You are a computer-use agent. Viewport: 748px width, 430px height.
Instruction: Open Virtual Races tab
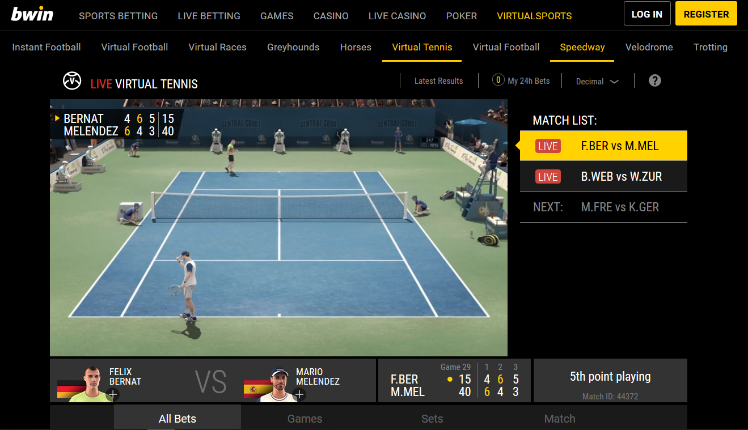point(217,47)
